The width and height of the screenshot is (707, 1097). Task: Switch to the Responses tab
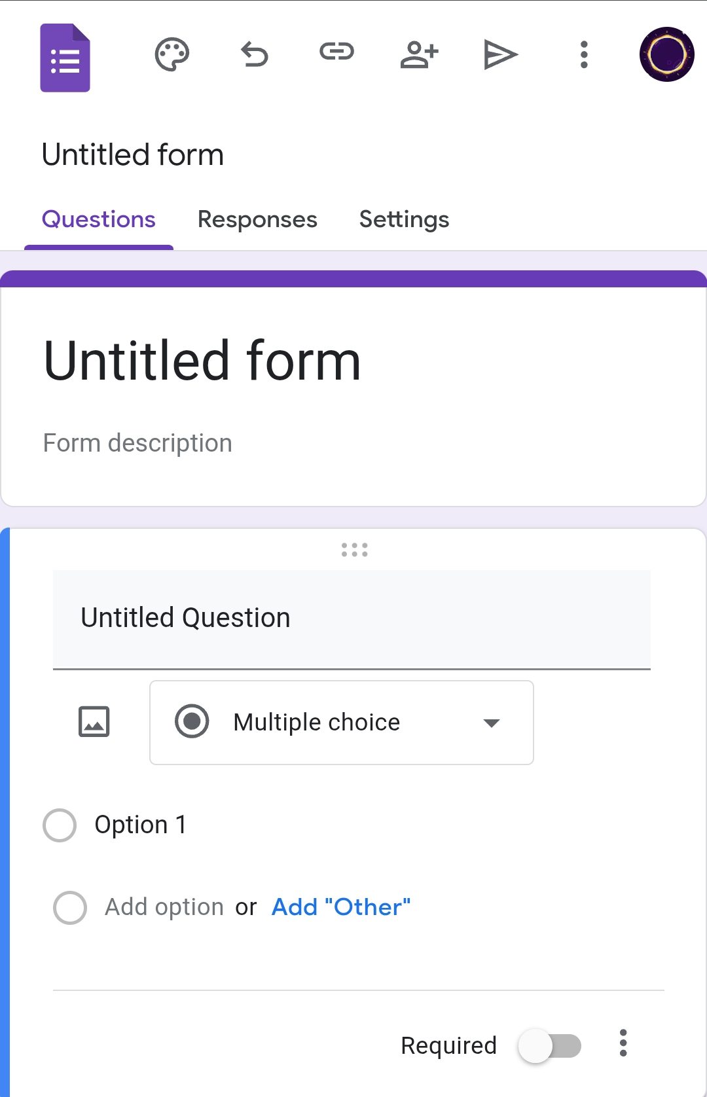257,219
